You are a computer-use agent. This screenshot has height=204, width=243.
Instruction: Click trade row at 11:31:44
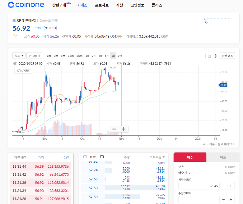coord(41,166)
